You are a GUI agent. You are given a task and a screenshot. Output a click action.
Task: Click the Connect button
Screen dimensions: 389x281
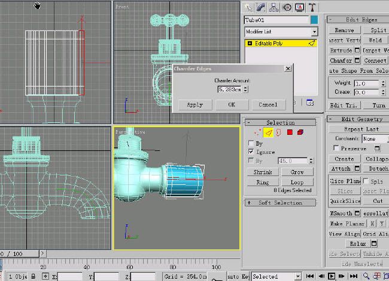click(375, 61)
